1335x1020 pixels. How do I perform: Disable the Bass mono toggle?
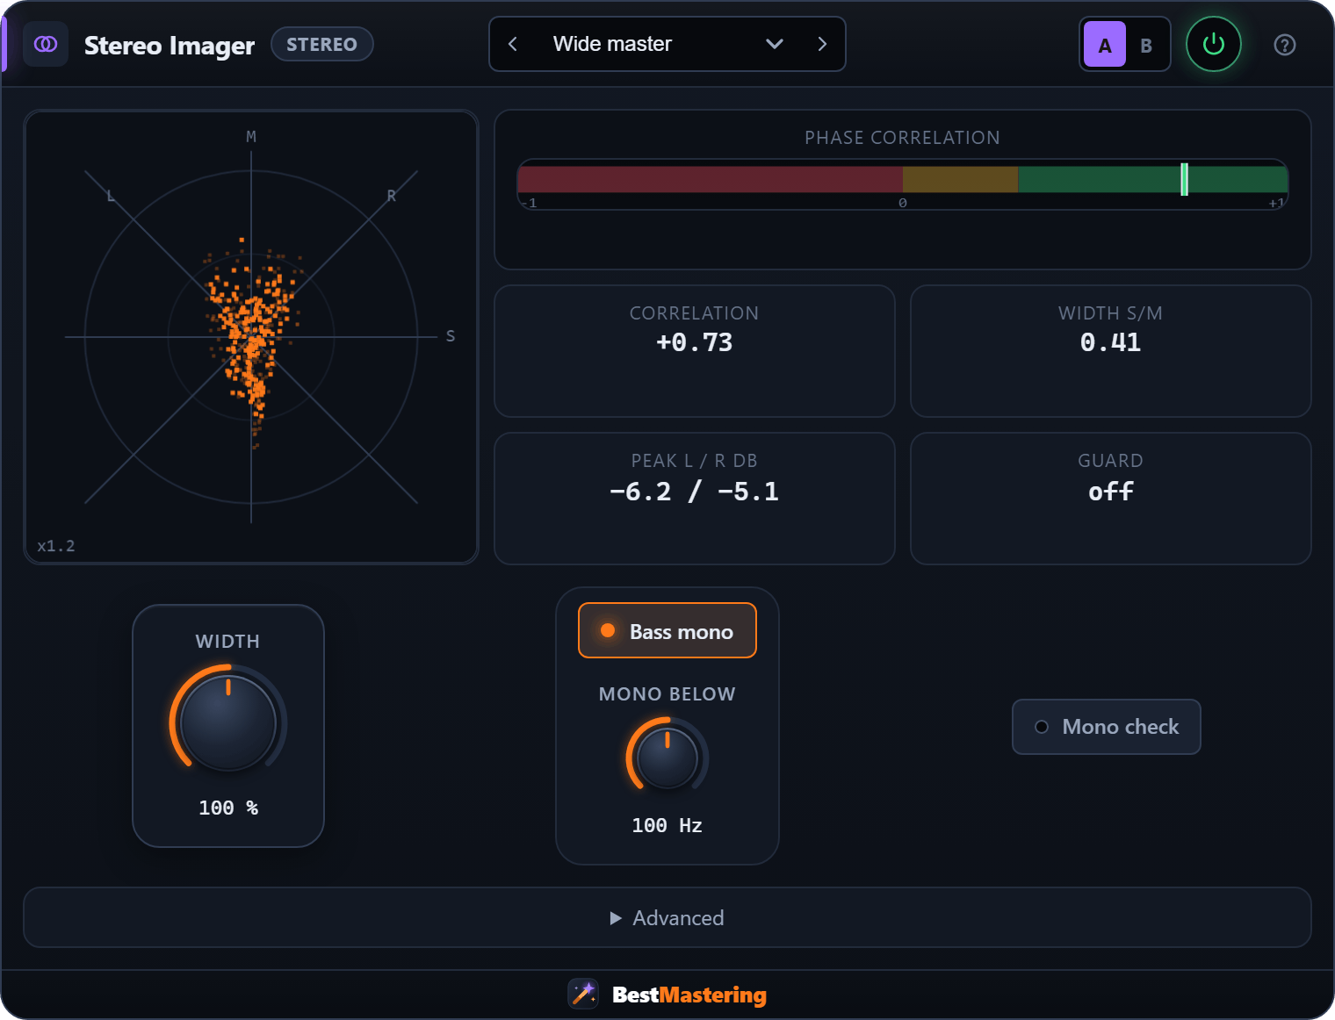tap(667, 630)
